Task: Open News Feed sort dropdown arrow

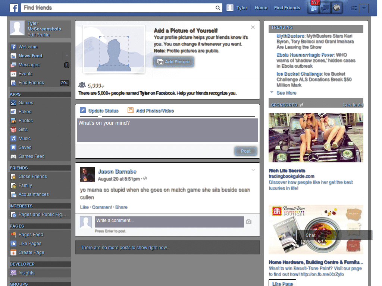Action: 67,56
